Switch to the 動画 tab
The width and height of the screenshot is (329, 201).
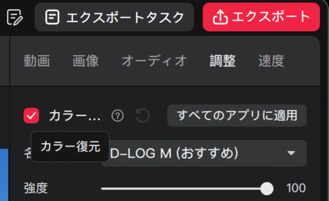[37, 61]
